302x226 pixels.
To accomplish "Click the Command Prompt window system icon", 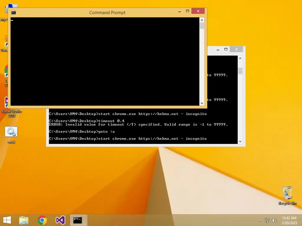I will pyautogui.click(x=14, y=13).
